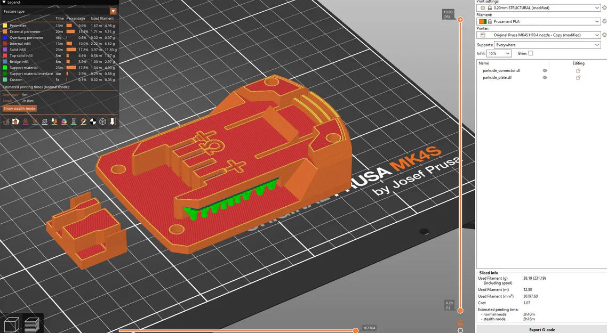Toggle Retractions visibility icon
The width and height of the screenshot is (607, 333).
(x=26, y=121)
